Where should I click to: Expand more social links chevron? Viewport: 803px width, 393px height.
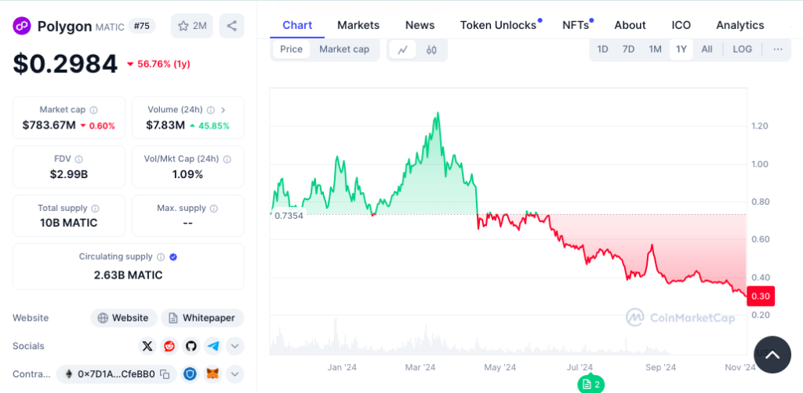click(x=235, y=346)
